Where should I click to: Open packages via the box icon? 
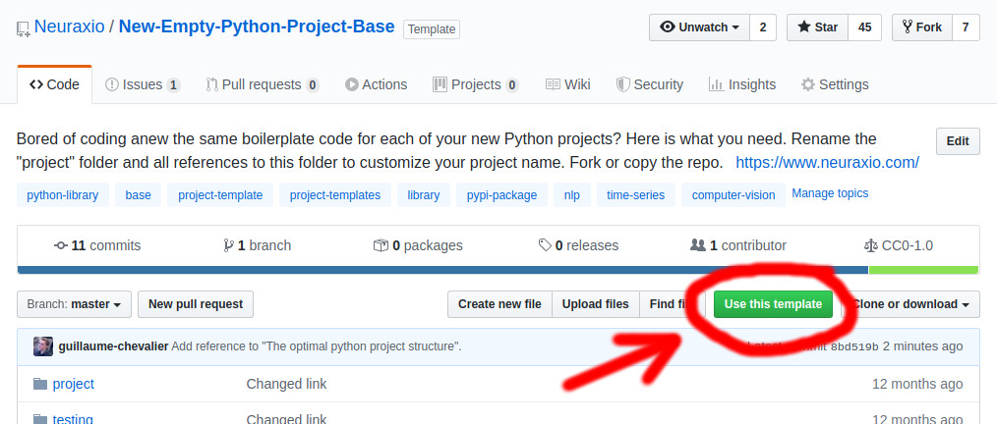point(381,245)
